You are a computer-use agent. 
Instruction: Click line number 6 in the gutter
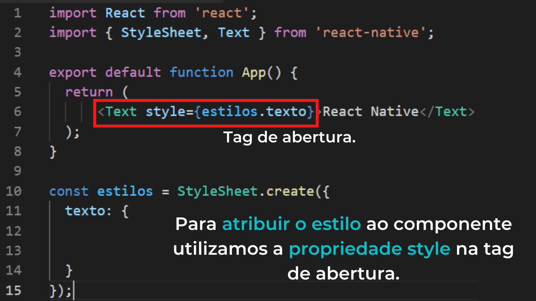(x=18, y=111)
